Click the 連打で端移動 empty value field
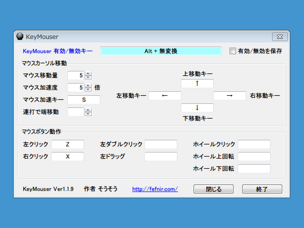The width and height of the screenshot is (304, 228). click(x=76, y=112)
